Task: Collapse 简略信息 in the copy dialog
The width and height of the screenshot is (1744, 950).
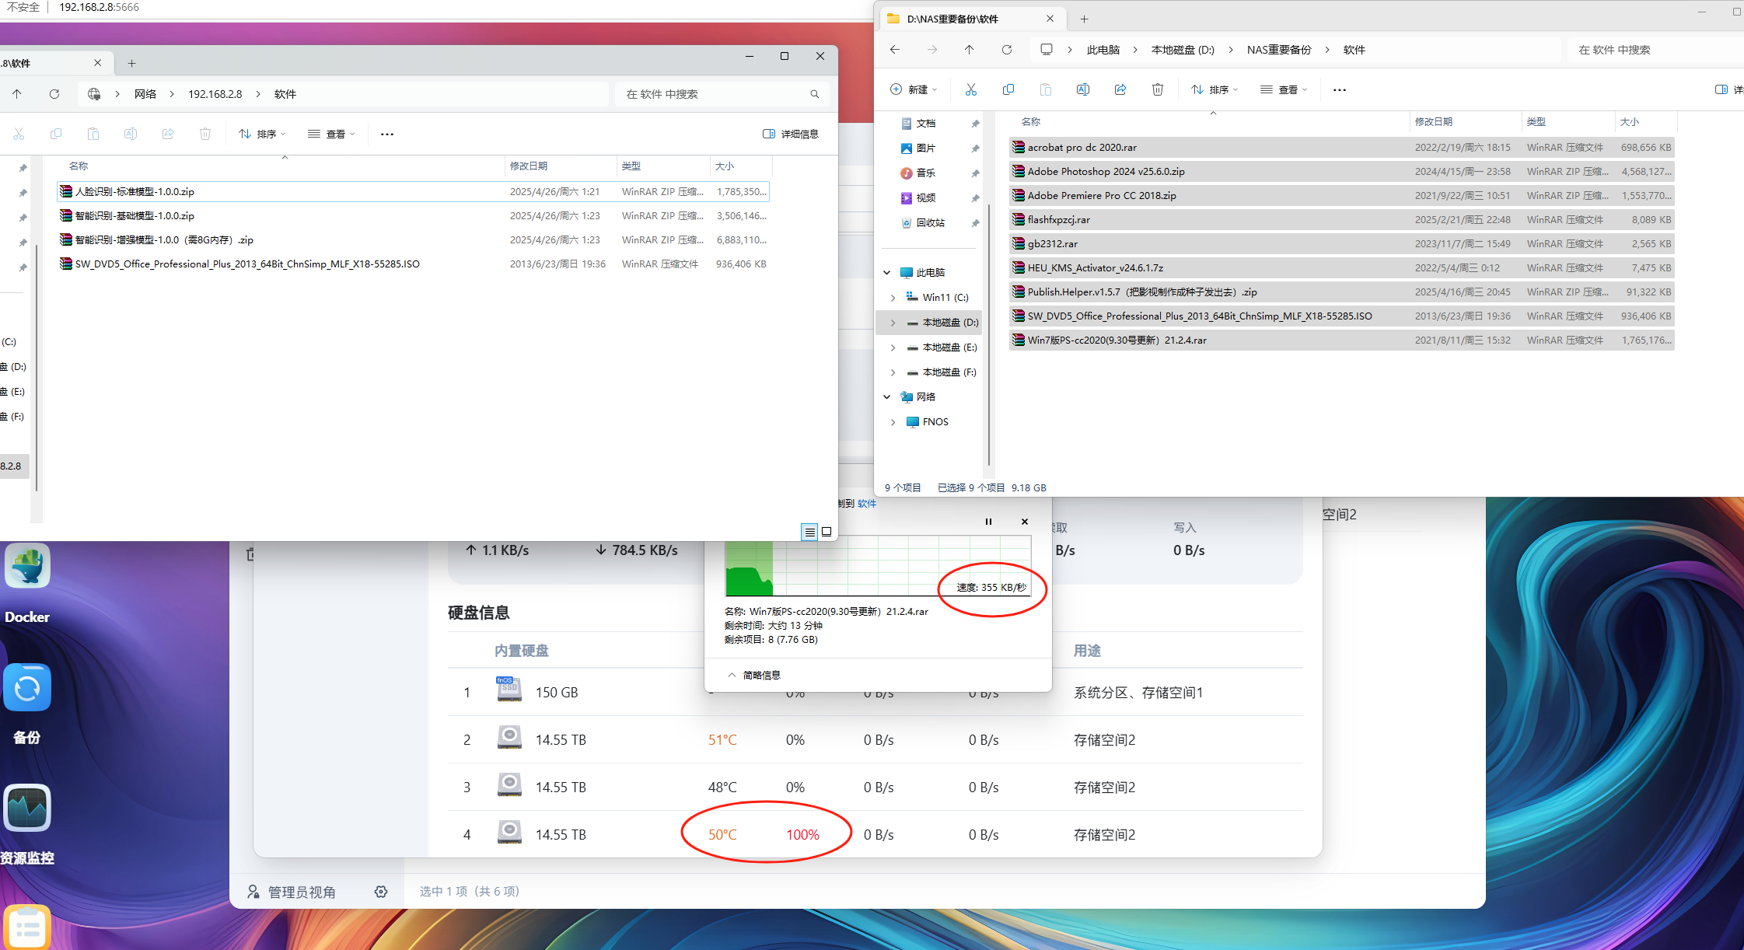Action: click(753, 675)
